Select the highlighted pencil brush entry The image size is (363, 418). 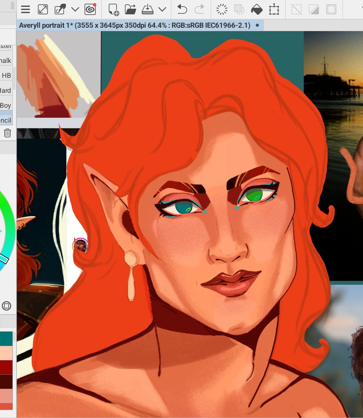[x=6, y=120]
